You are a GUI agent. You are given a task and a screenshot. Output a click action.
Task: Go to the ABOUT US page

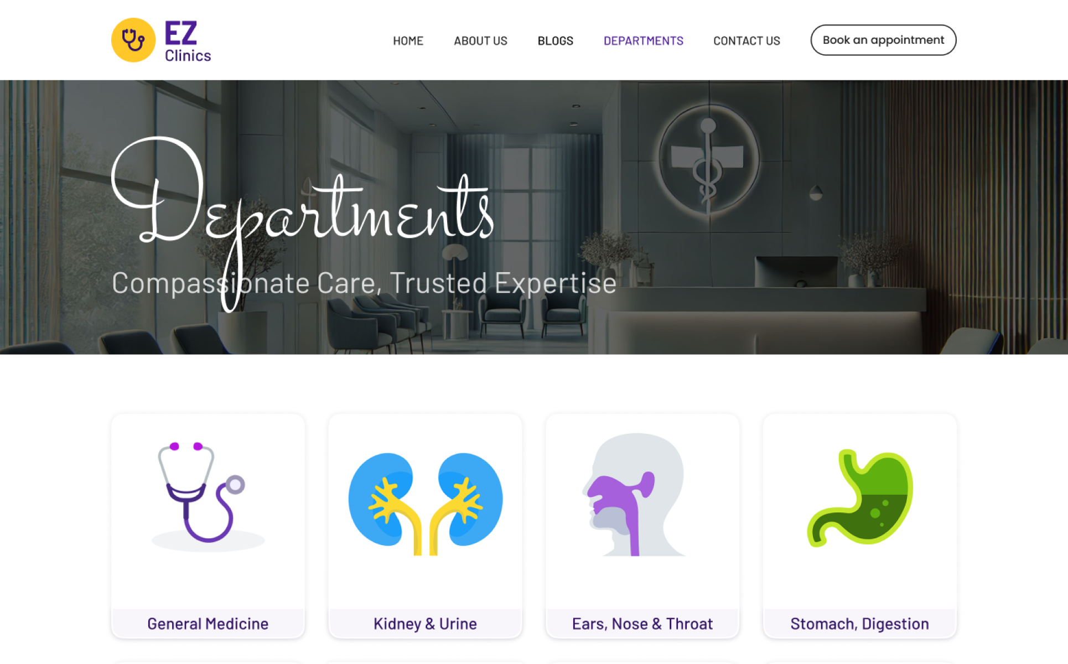(480, 40)
